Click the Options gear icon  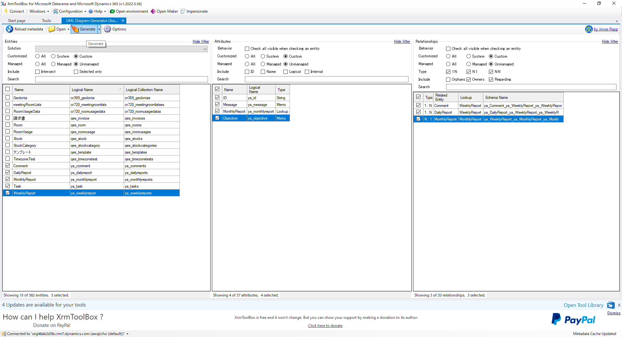[x=107, y=29]
